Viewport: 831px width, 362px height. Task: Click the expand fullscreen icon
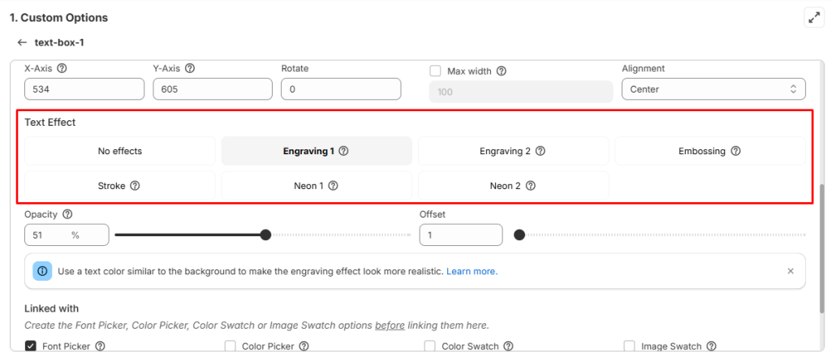click(x=814, y=17)
